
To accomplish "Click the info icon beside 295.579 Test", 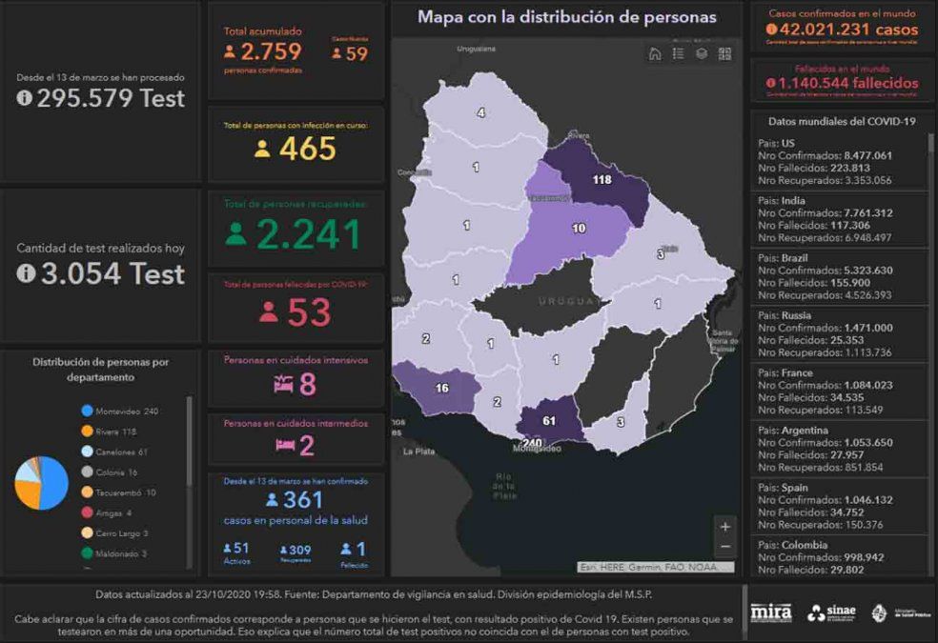I will 25,98.
